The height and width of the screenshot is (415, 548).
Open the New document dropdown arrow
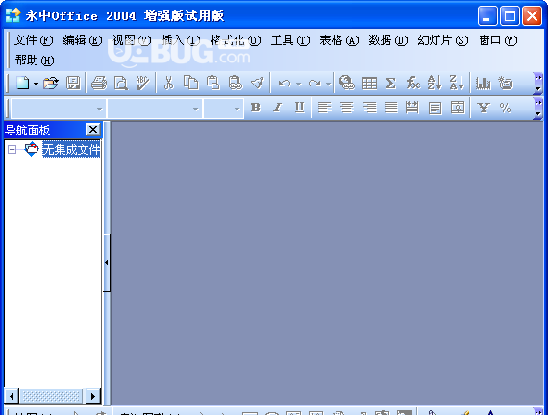(x=36, y=84)
